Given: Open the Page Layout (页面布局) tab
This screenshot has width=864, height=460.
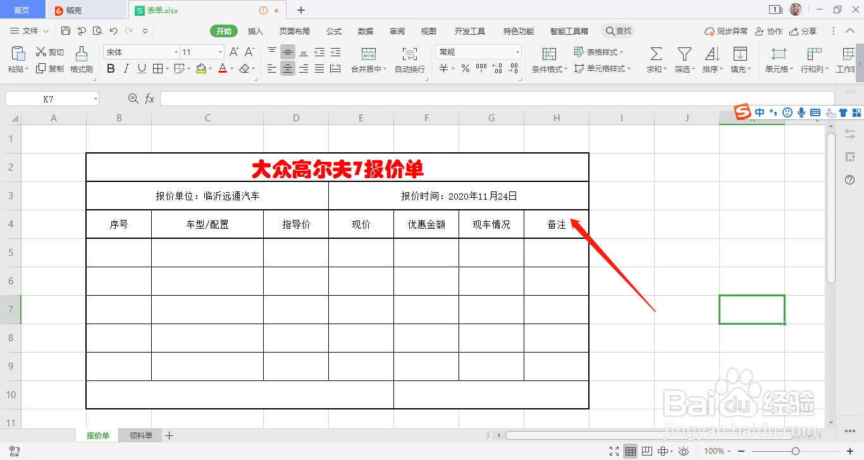Looking at the screenshot, I should coord(295,31).
